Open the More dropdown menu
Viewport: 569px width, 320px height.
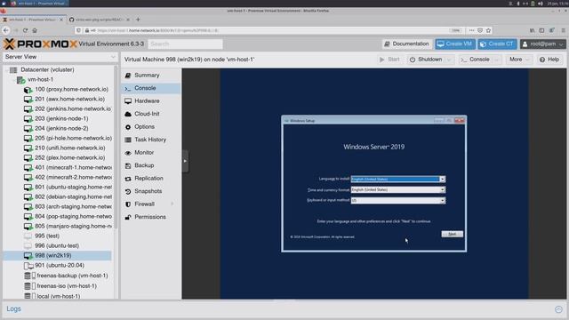(x=519, y=60)
